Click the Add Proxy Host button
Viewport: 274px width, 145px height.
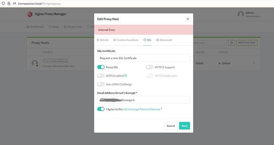point(247,43)
